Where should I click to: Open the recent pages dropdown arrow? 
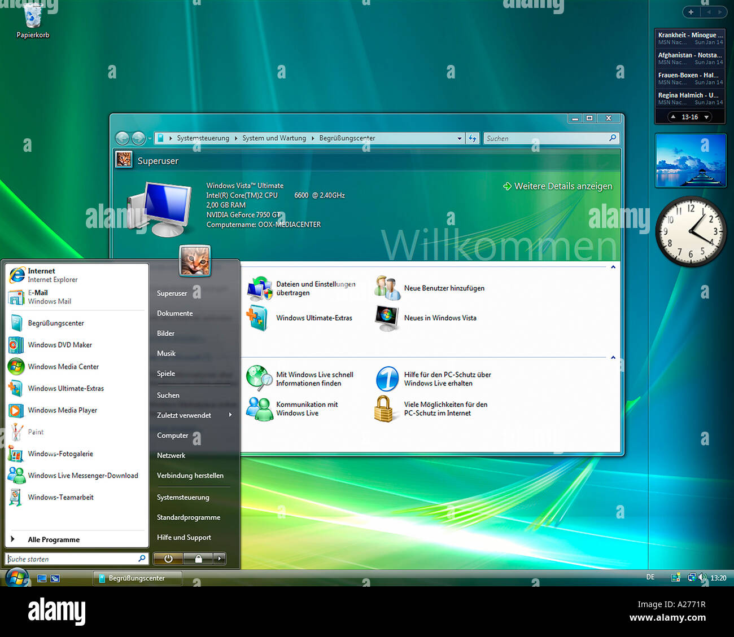click(x=150, y=138)
